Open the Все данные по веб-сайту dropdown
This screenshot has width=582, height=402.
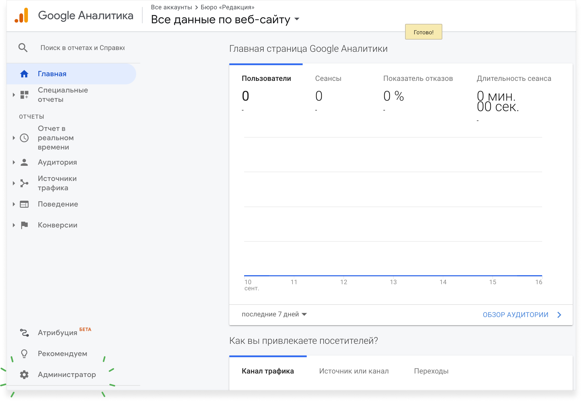[225, 19]
